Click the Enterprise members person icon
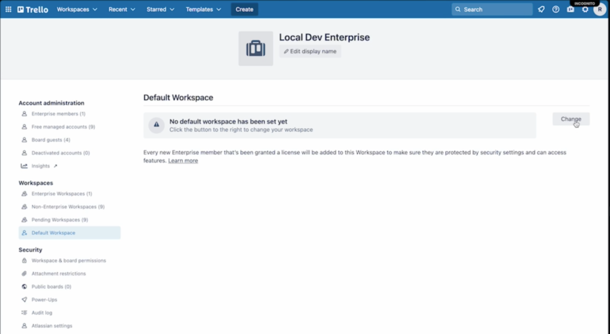The width and height of the screenshot is (610, 334). (x=24, y=114)
